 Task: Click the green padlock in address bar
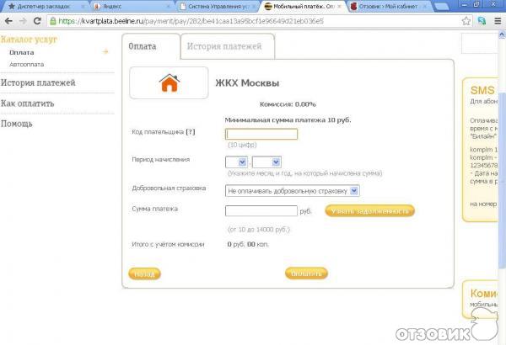pos(52,20)
